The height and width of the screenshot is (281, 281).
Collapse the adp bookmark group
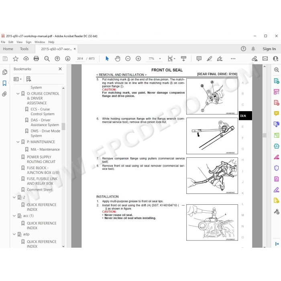(x=14, y=234)
